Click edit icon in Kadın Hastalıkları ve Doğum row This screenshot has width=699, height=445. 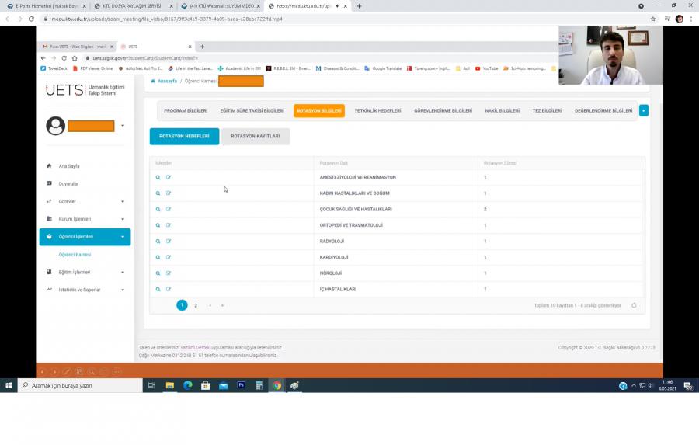(169, 193)
